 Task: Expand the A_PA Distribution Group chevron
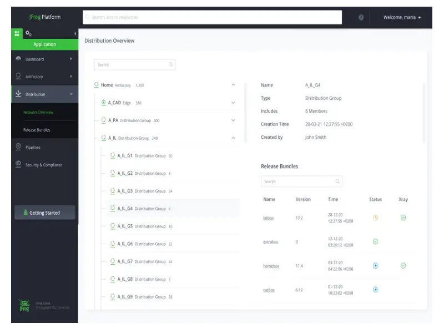233,120
